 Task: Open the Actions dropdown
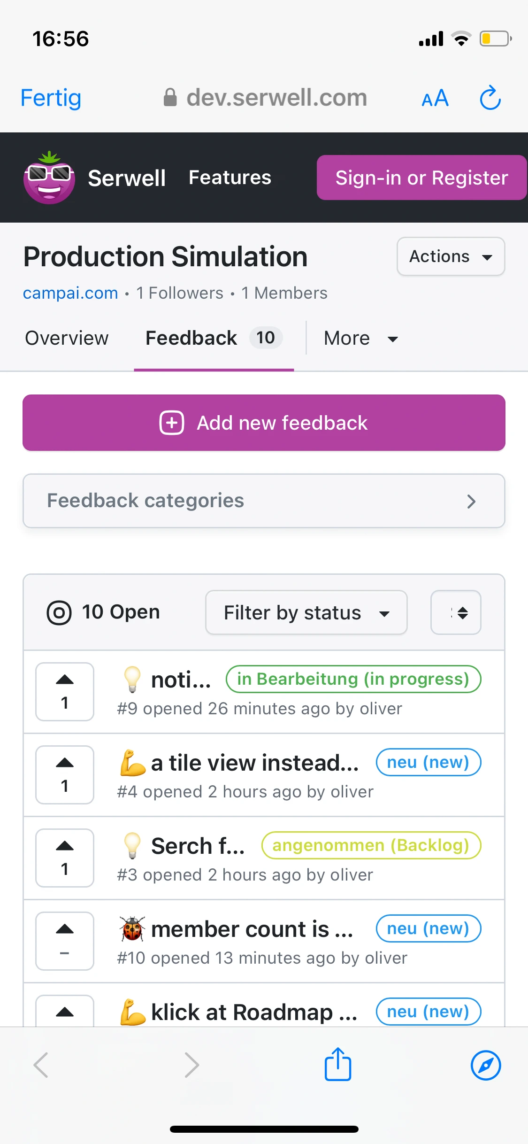[451, 256]
